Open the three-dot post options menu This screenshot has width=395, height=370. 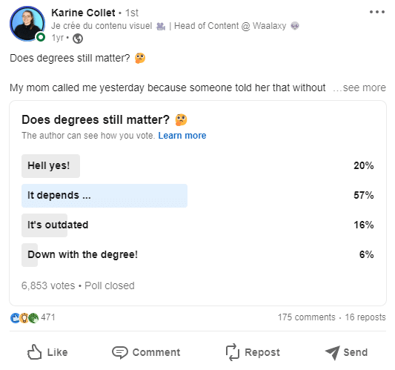[377, 12]
